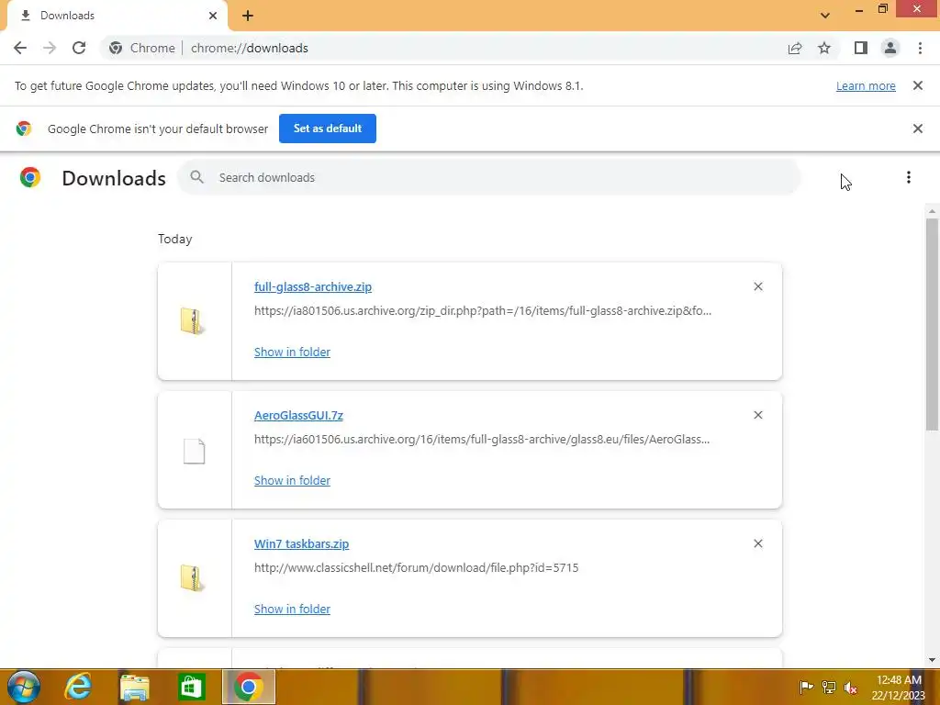Focus the Search downloads field
Screen dimensions: 940x705
[x=488, y=177]
